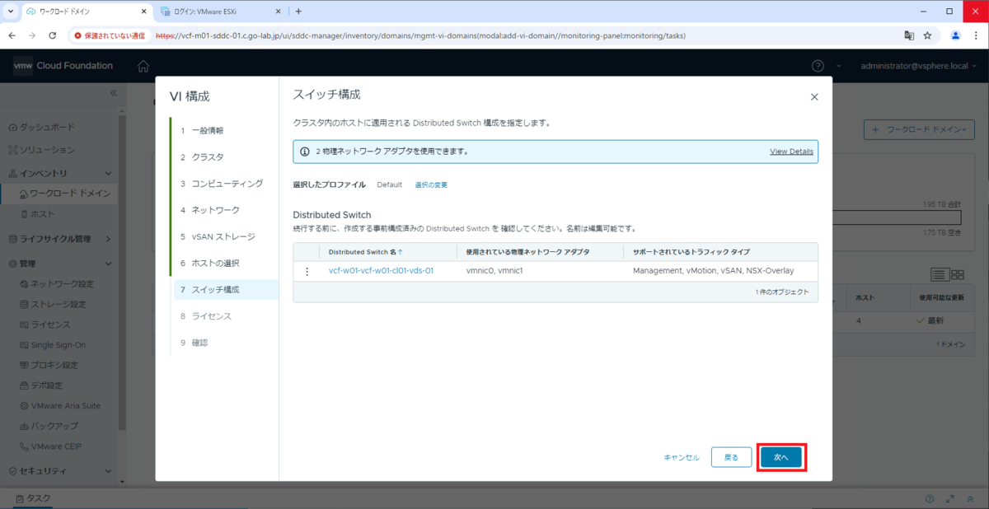Open the row actions menu for vcf-w01-vcf-w01-cl01-vds-01

coord(307,270)
